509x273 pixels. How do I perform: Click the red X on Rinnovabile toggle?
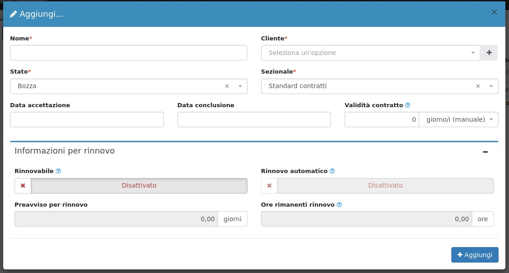click(x=23, y=185)
